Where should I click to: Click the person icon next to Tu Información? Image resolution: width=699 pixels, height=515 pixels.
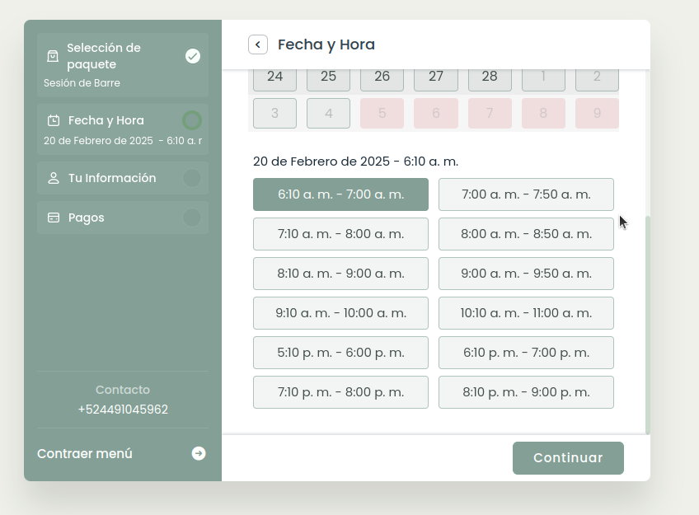(54, 178)
